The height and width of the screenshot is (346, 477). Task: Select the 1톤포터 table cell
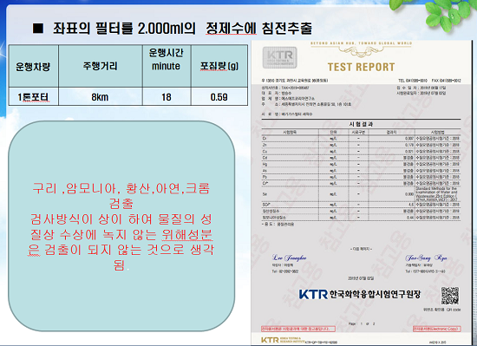pos(34,97)
